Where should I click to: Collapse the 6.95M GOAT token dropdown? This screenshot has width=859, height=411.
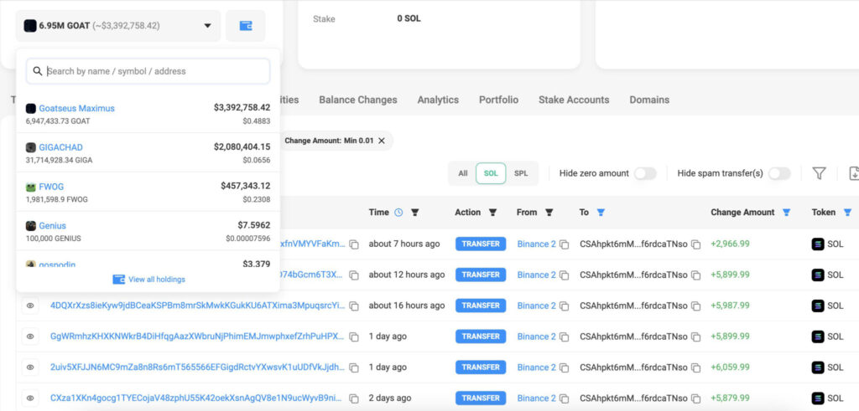pyautogui.click(x=207, y=26)
